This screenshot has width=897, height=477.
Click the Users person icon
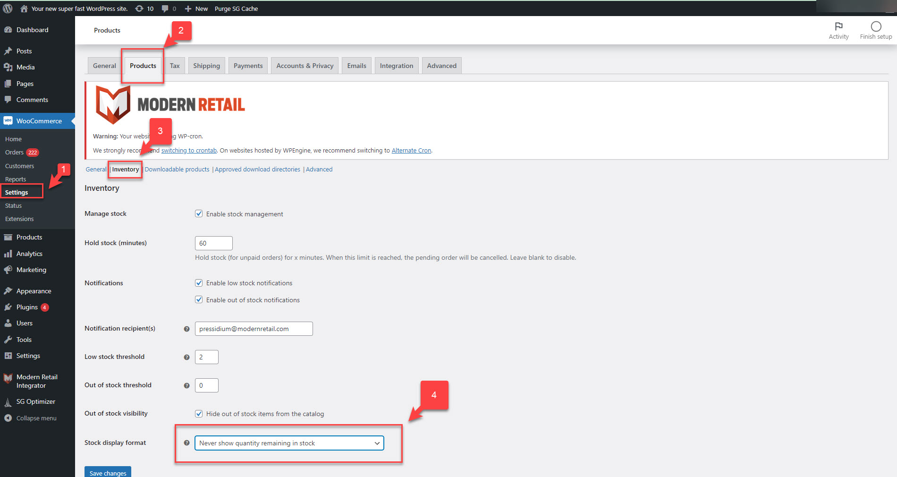click(x=8, y=323)
